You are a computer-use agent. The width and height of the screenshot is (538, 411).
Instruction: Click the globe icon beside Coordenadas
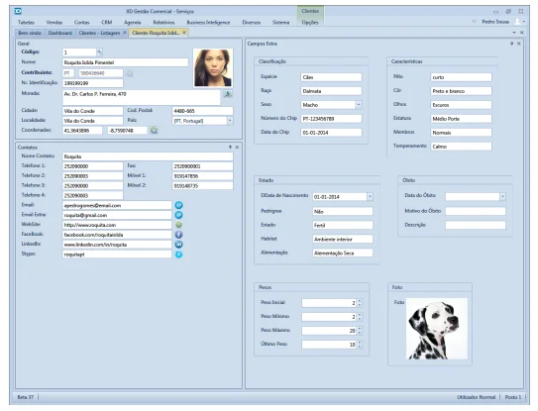point(154,131)
